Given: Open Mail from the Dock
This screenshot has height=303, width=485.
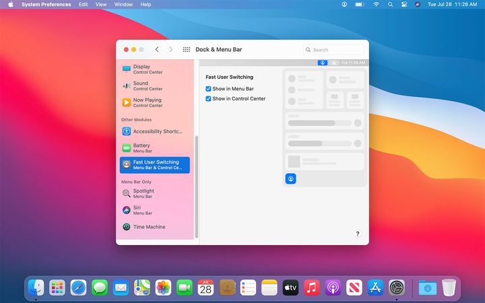Looking at the screenshot, I should (121, 288).
